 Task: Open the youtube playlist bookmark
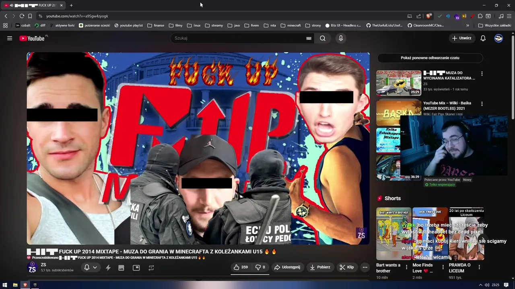click(128, 25)
